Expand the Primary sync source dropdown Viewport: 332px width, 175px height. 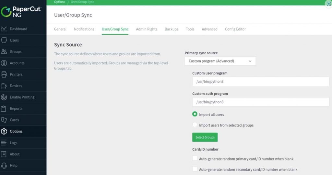click(220, 61)
